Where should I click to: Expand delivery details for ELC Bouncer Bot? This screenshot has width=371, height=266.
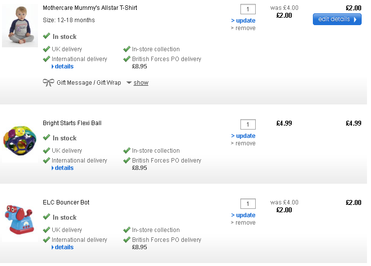tap(63, 247)
